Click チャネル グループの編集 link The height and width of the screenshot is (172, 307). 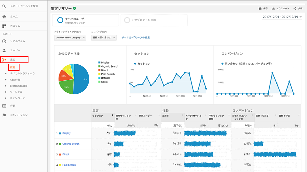(x=136, y=38)
